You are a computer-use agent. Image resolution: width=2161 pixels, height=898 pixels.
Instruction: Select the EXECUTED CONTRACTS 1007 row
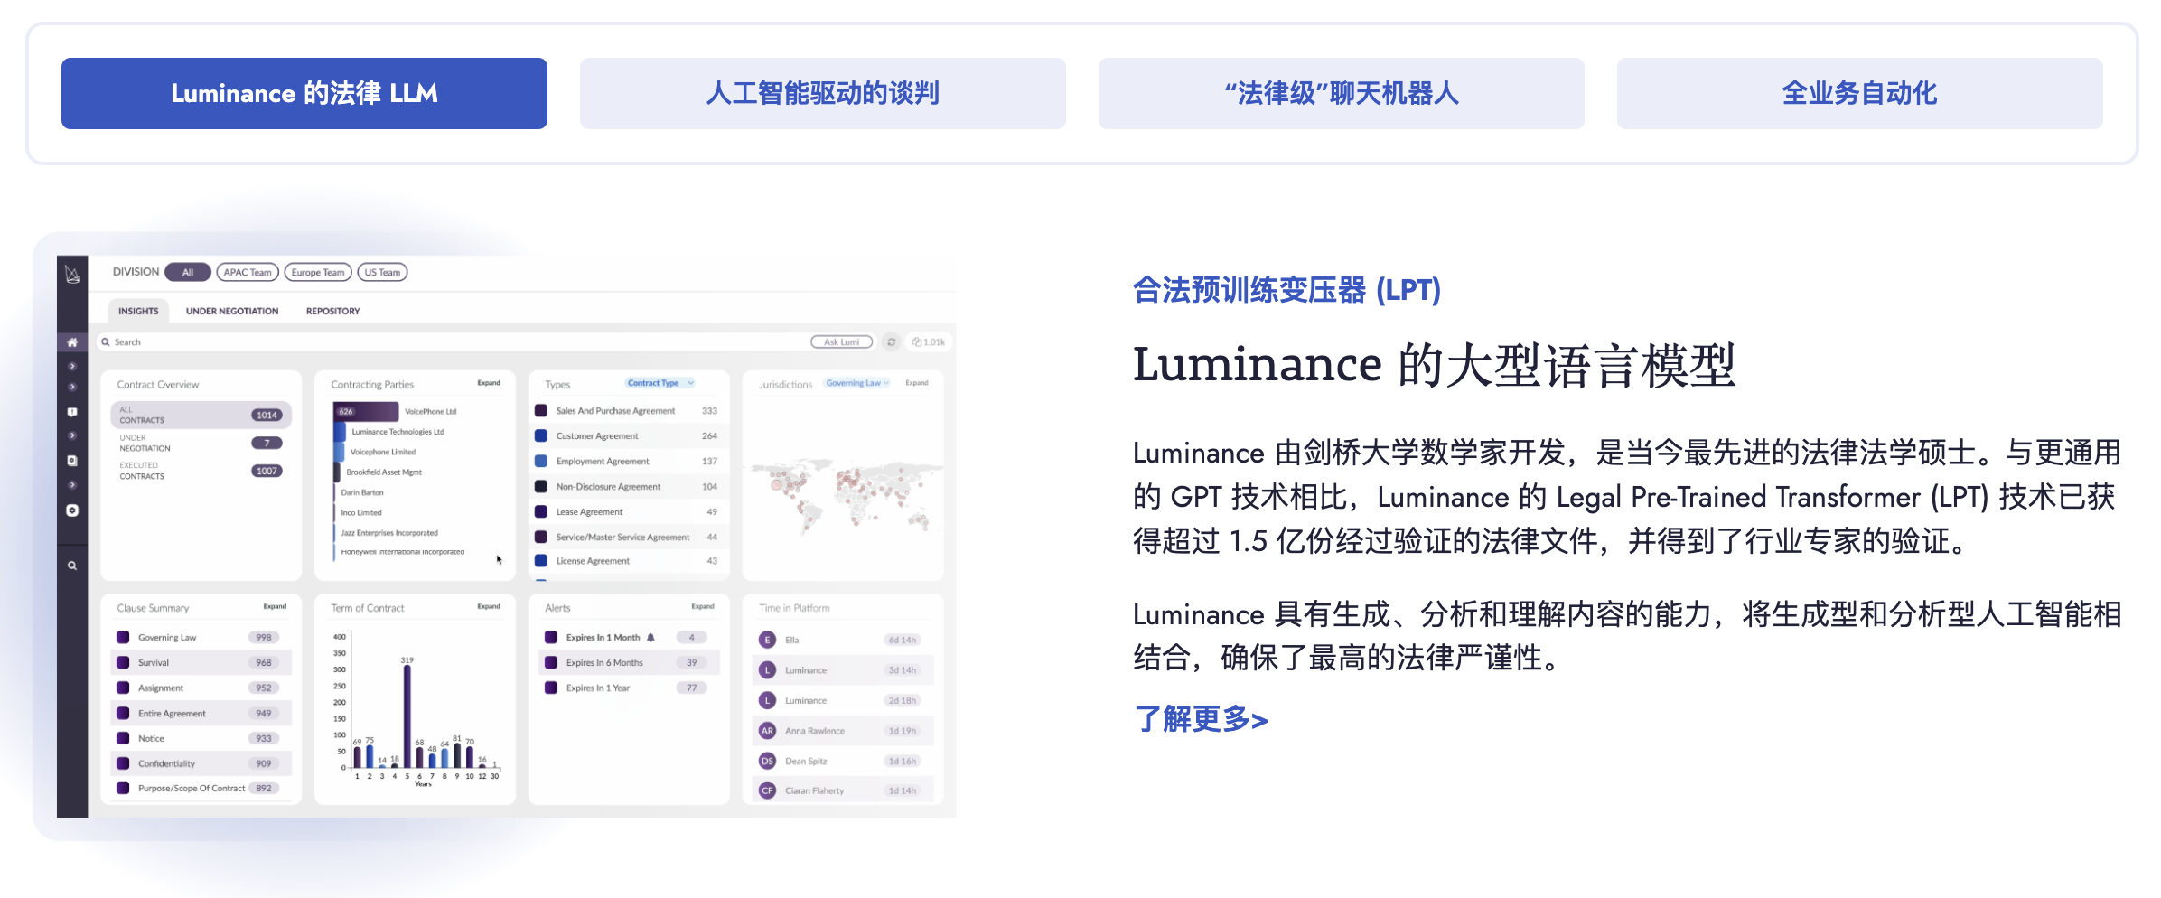201,471
